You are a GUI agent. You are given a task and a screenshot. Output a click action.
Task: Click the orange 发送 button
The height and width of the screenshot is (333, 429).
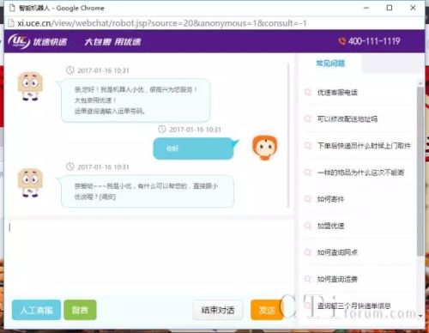coord(267,310)
